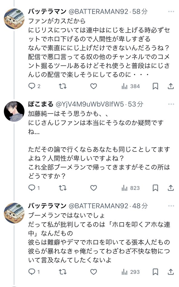Like ぽこまる's tweet

tap(94, 188)
